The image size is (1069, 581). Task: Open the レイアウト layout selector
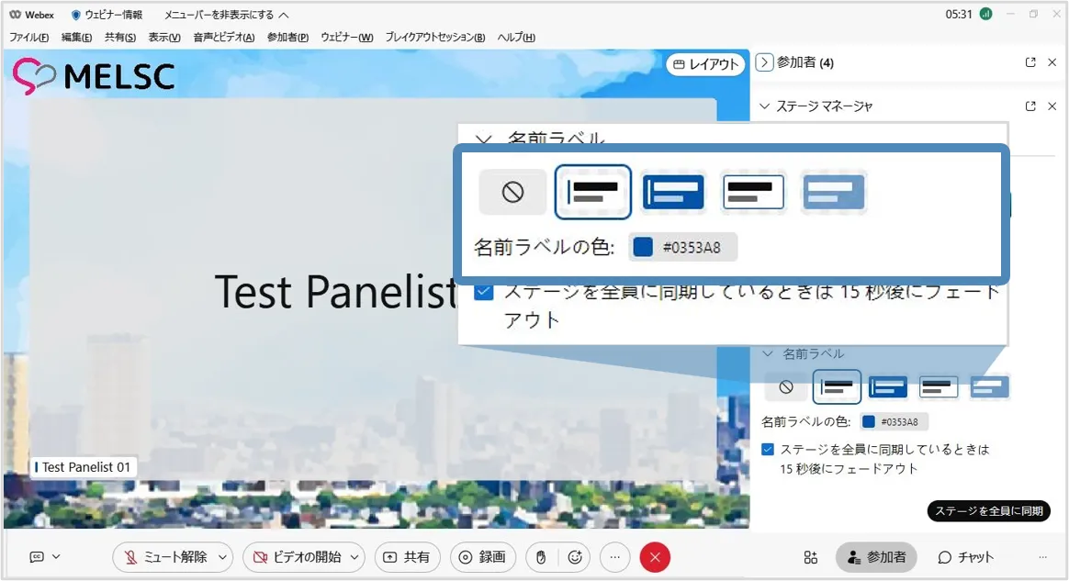(704, 64)
